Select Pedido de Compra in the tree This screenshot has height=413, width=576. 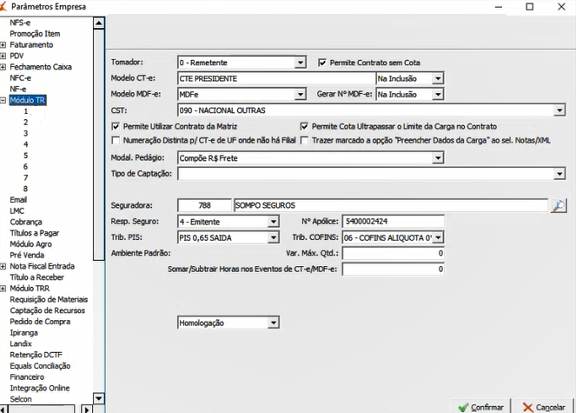(x=40, y=322)
